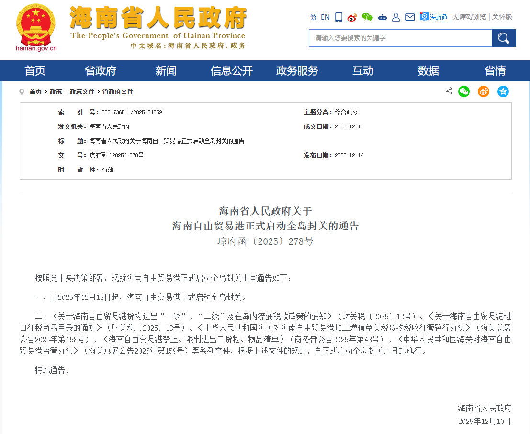
Task: Click the magnifier icon to search
Action: point(503,38)
